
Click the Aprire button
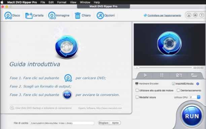pos(115,123)
